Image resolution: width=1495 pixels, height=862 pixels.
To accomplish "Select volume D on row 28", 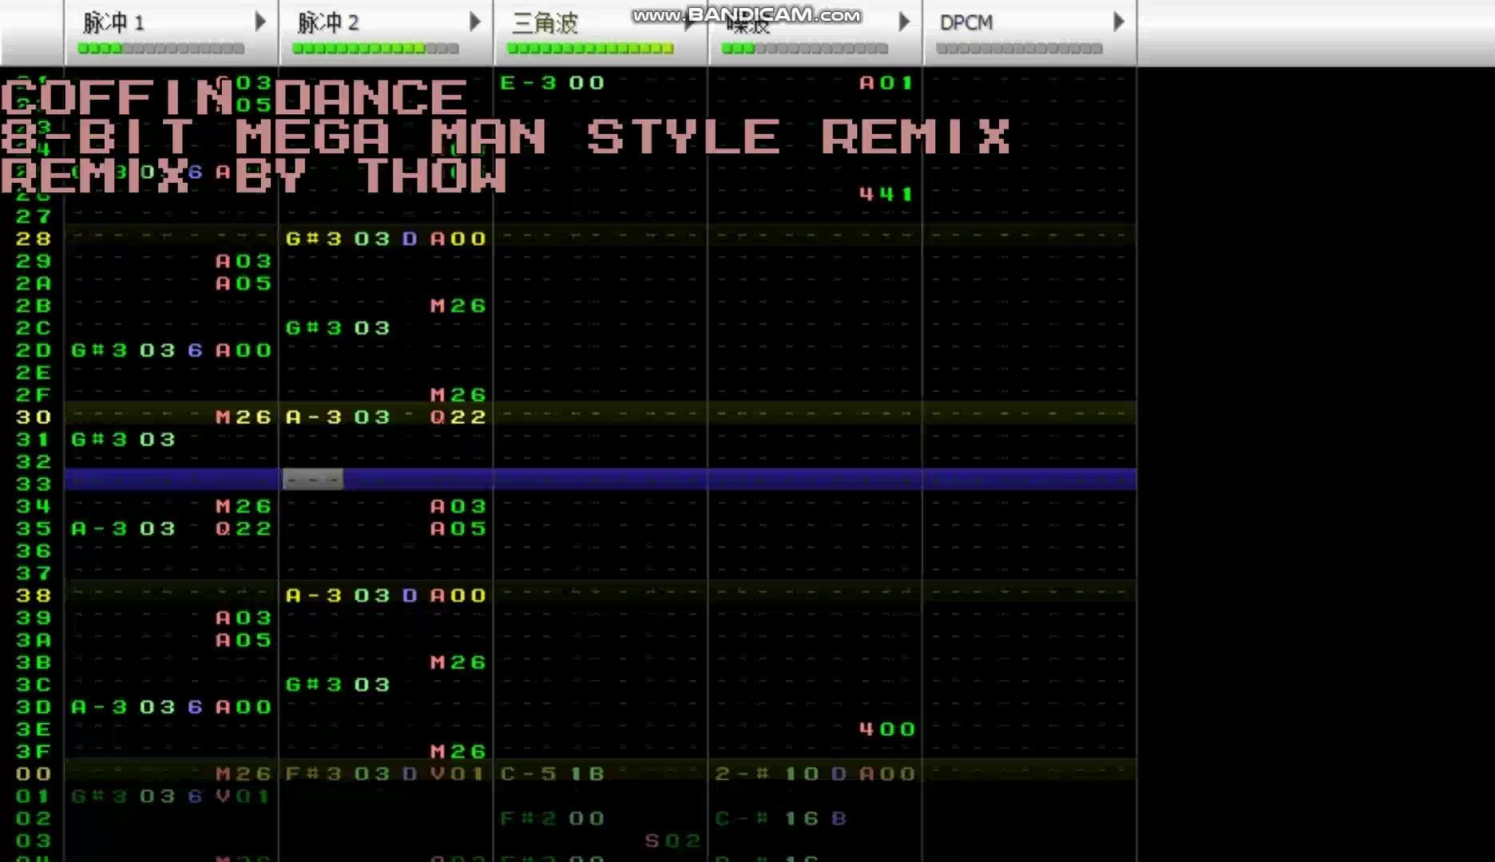I will 410,239.
